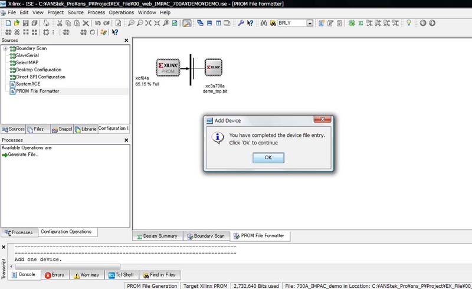Select Direct SPI Configuration tree item
The height and width of the screenshot is (289, 472).
pyautogui.click(x=40, y=77)
